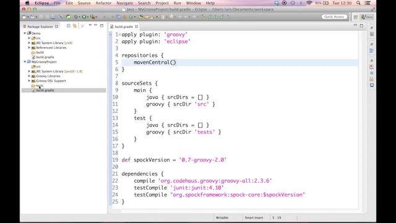Collapse the MyGroovyProject node
The width and height of the screenshot is (396, 223).
click(x=25, y=62)
